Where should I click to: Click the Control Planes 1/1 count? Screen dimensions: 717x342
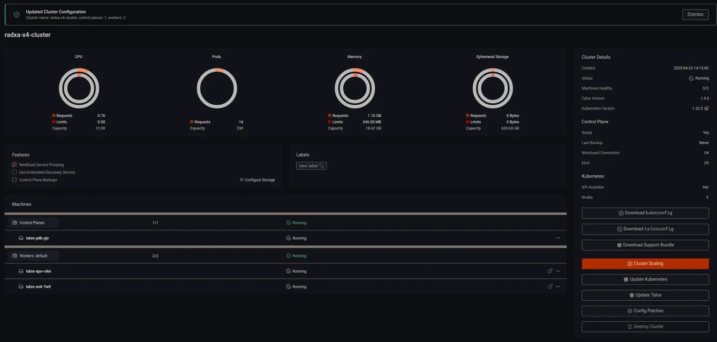pyautogui.click(x=155, y=223)
